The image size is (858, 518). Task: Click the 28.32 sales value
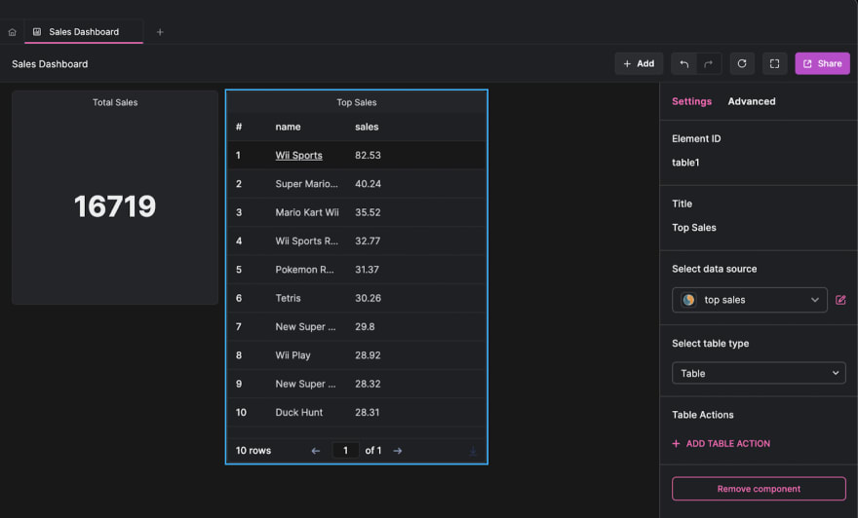(368, 385)
